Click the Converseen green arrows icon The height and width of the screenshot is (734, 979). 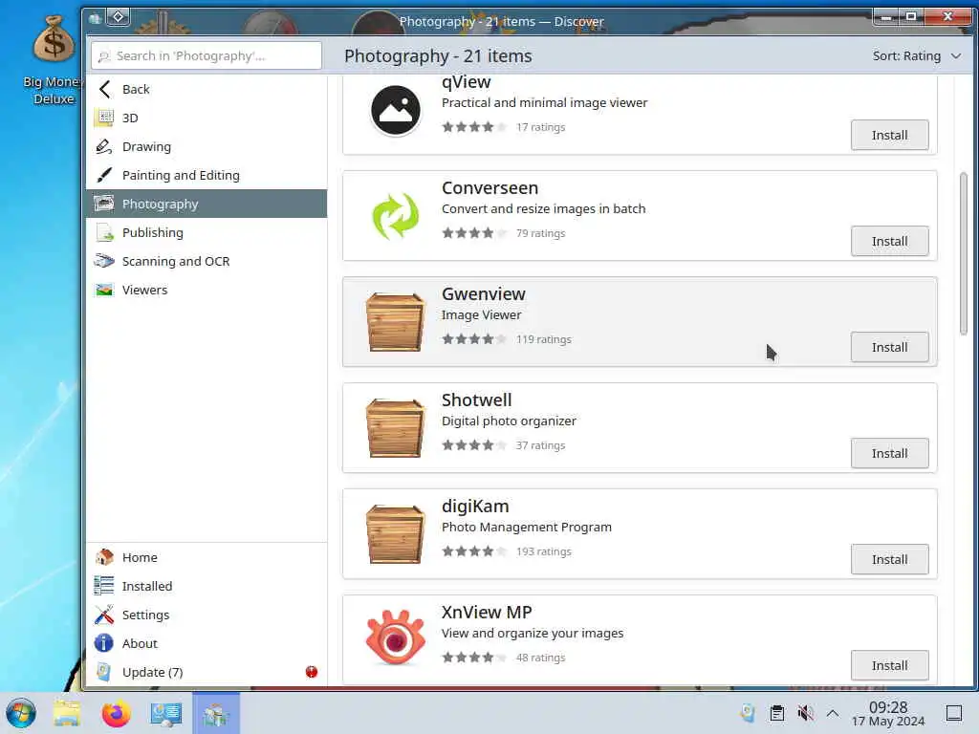[x=395, y=216]
